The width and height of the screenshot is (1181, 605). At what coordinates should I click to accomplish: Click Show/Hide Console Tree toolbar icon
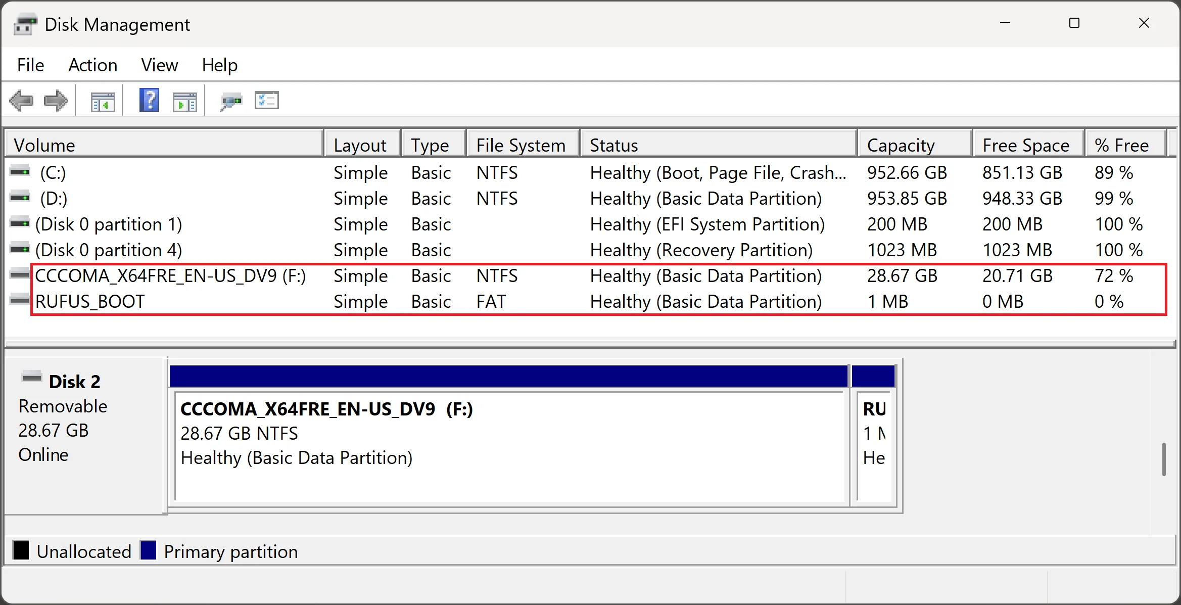click(103, 102)
